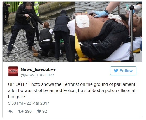This screenshot has width=146, height=120.
Task: Click the tweet text starting with UPDATE
Action: point(71,90)
